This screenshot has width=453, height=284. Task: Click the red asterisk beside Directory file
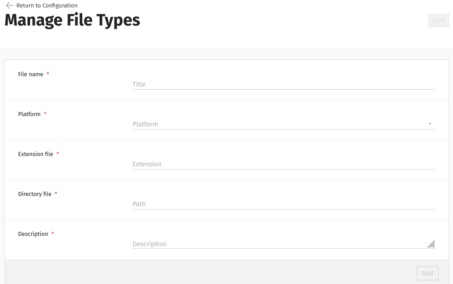coord(56,193)
